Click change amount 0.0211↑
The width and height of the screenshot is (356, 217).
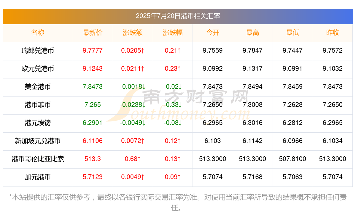[133, 69]
